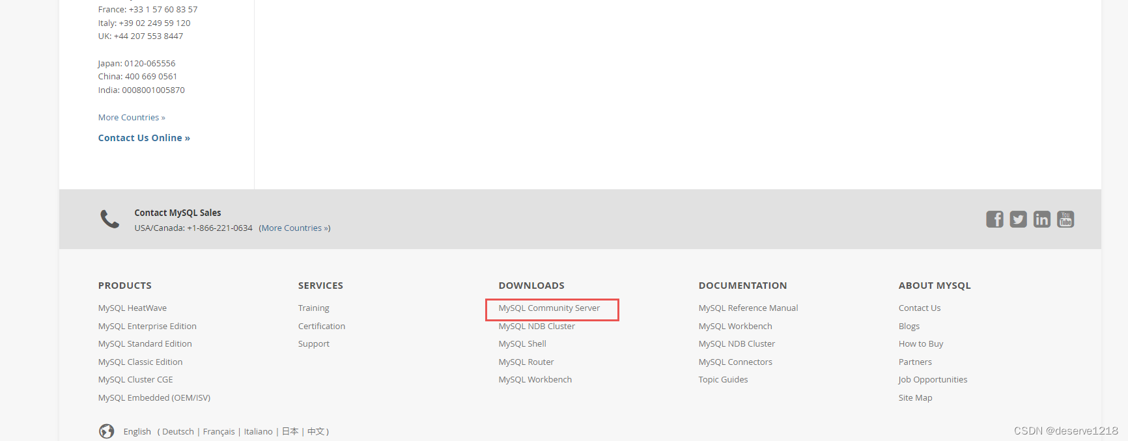Click the France phone number line

[x=148, y=10]
